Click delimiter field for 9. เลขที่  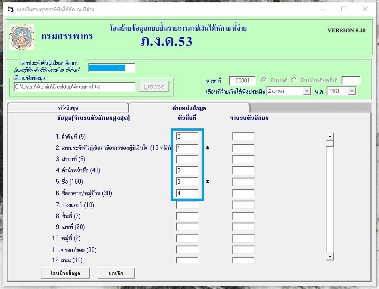click(187, 227)
